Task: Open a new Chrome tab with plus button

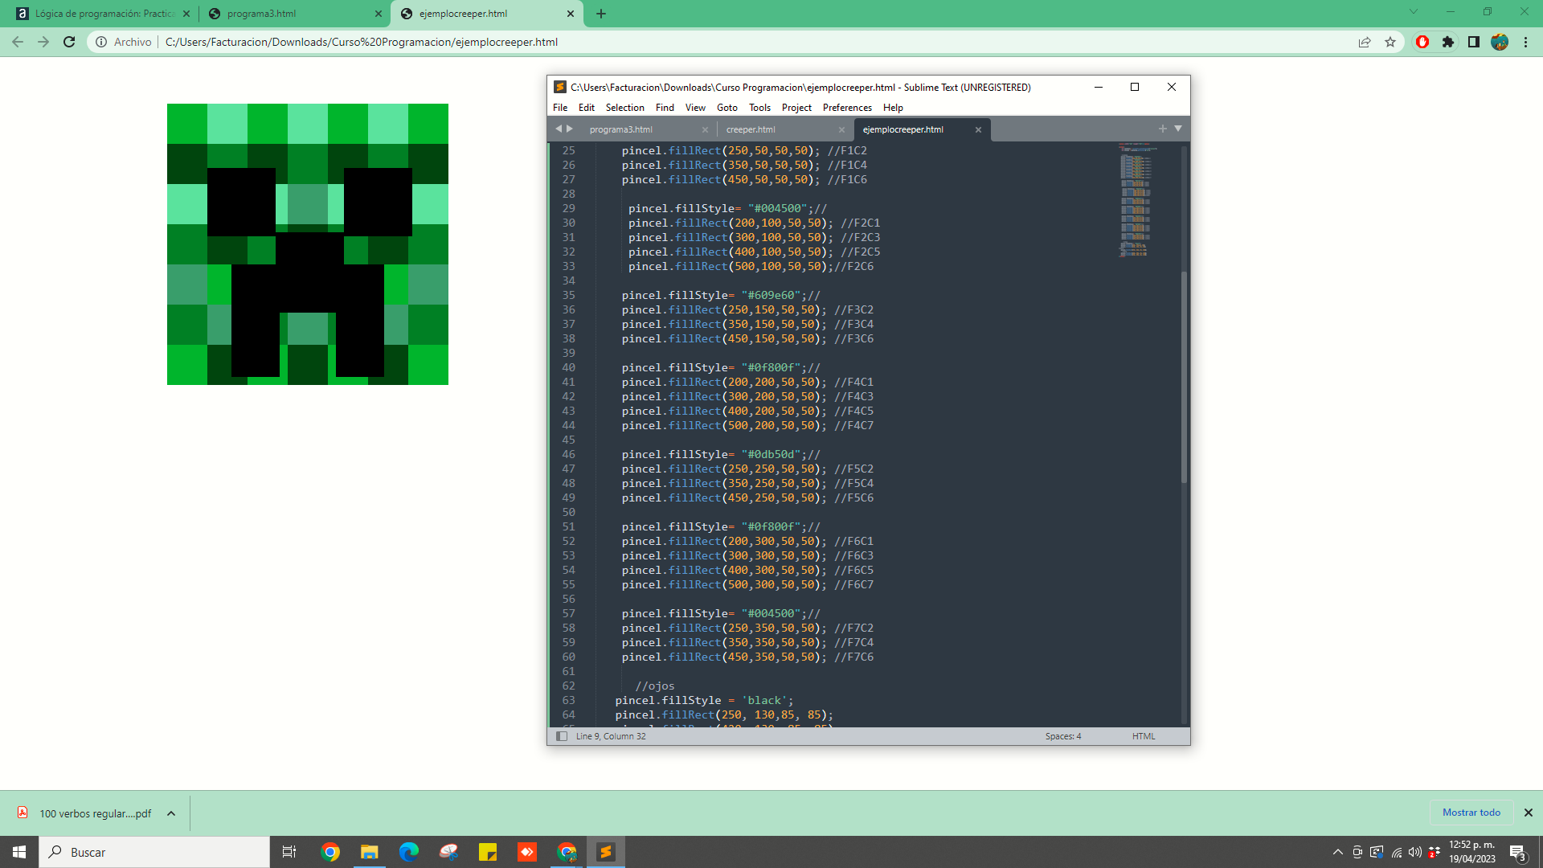Action: click(601, 14)
